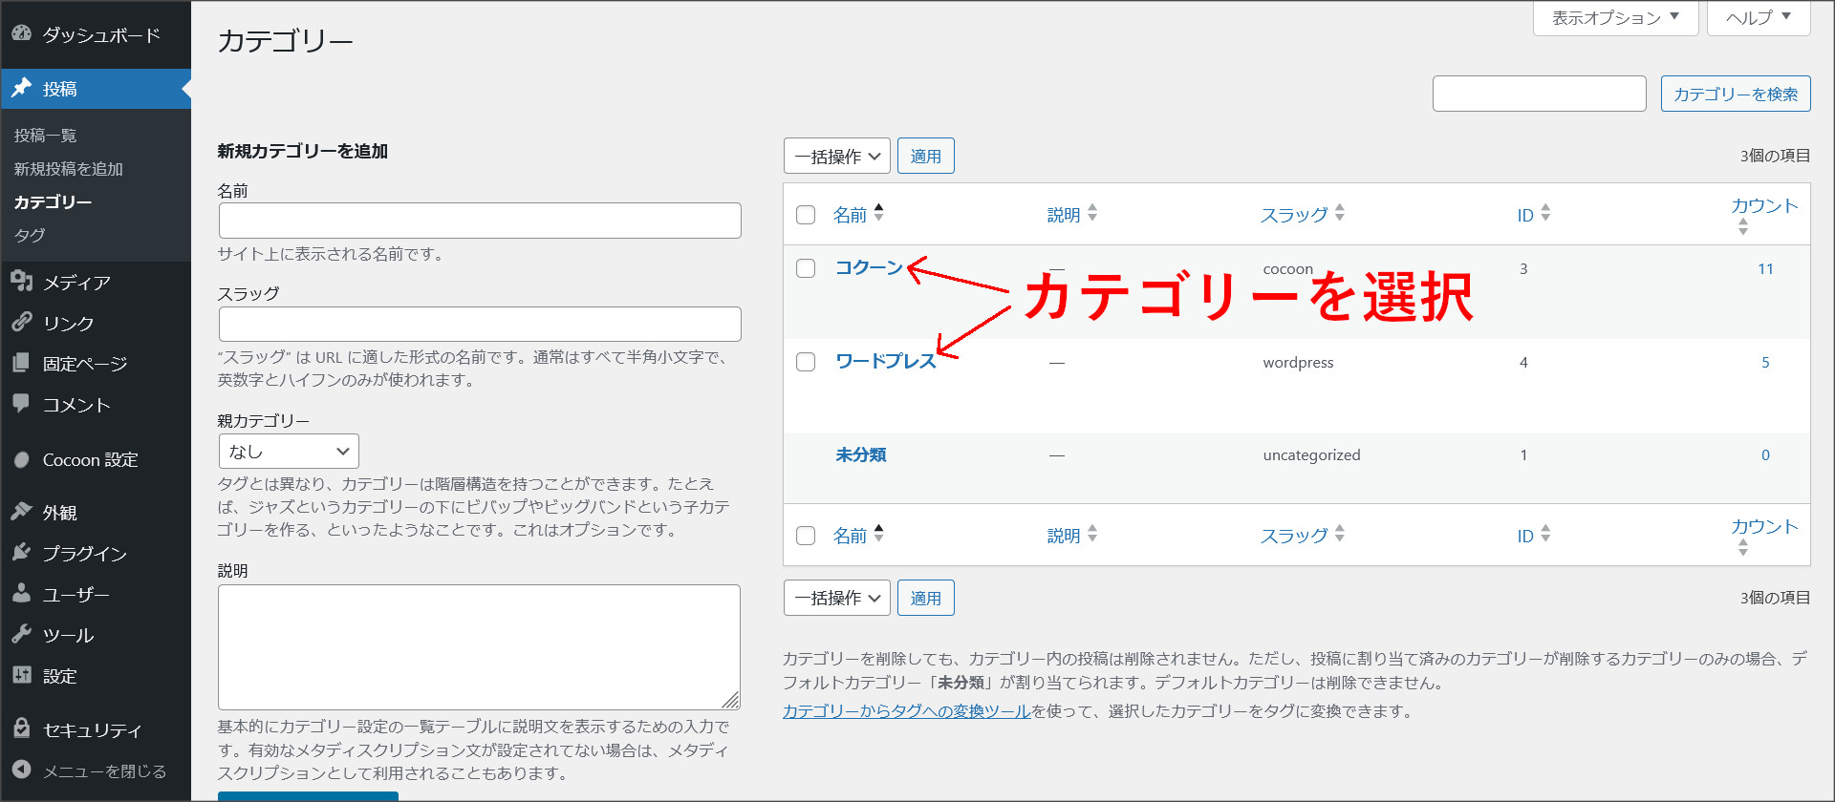
Task: Sort by 名前 using header sort arrows
Action: pyautogui.click(x=879, y=213)
